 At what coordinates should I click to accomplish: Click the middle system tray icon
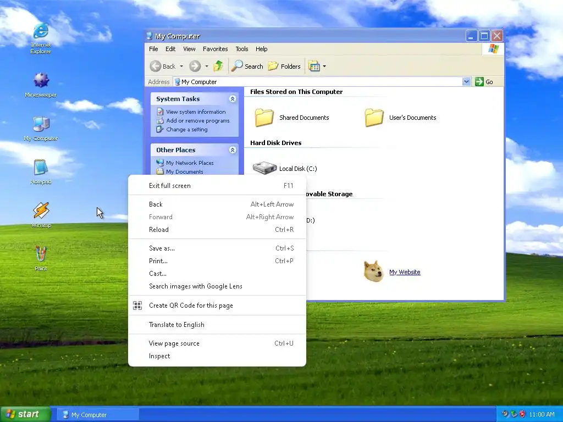tap(514, 414)
